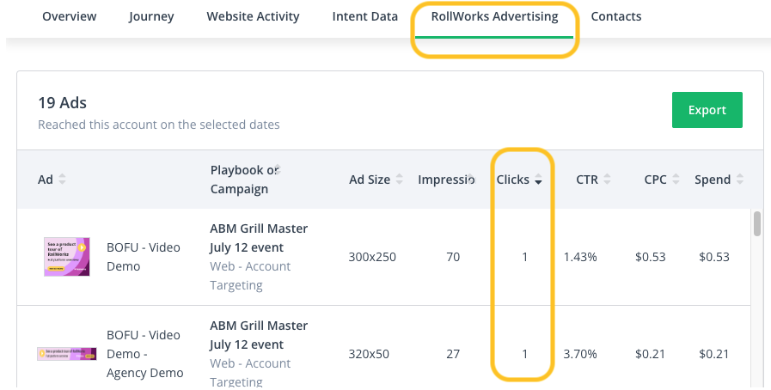Open the Agency Demo banner ad thumbnail

67,354
